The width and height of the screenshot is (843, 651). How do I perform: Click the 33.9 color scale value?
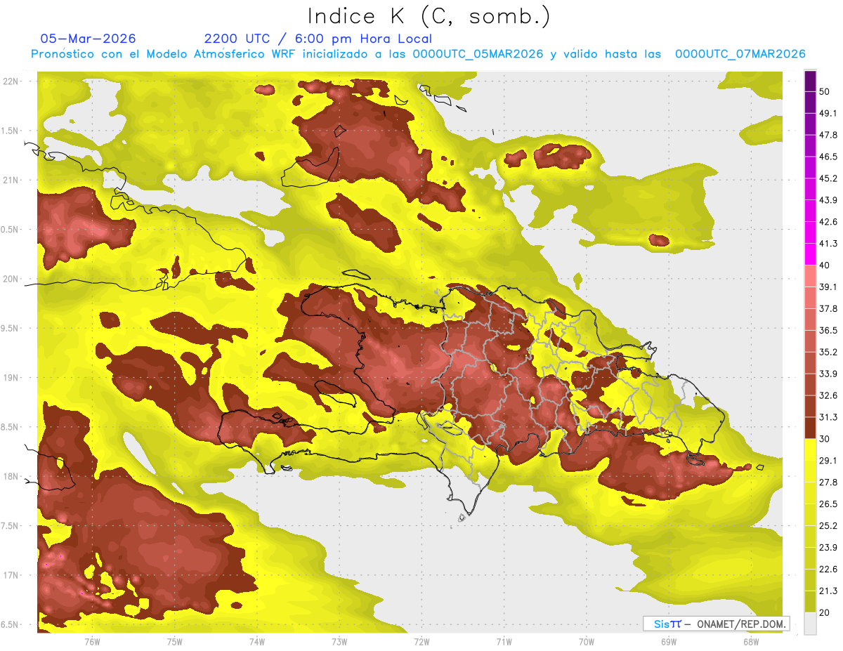828,374
